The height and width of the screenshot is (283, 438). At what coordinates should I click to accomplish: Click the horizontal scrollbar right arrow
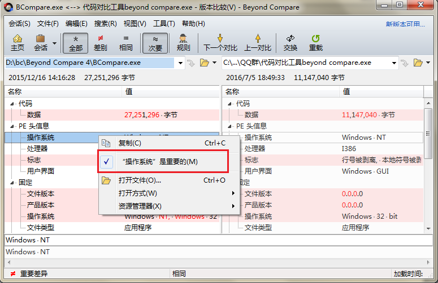[x=428, y=262]
